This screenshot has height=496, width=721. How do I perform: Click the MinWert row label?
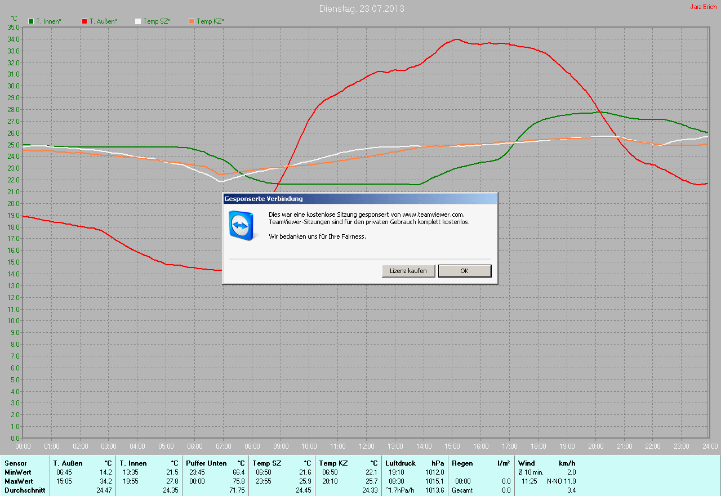(19, 472)
